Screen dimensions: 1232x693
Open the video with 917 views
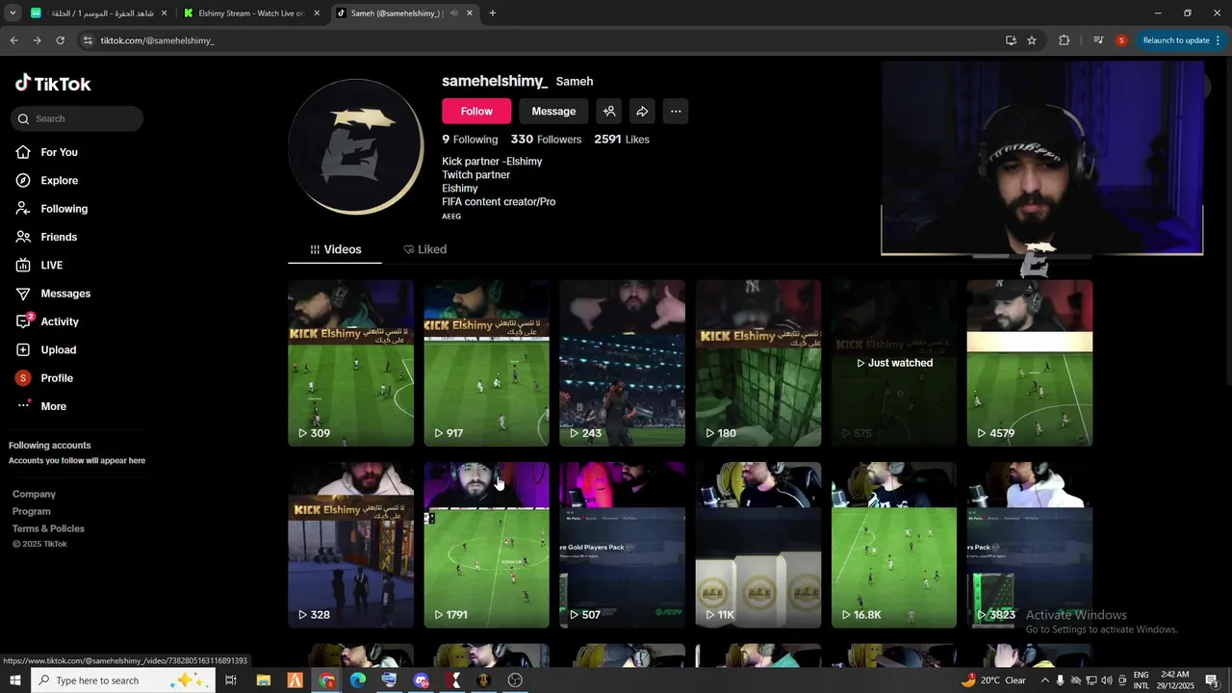(486, 363)
